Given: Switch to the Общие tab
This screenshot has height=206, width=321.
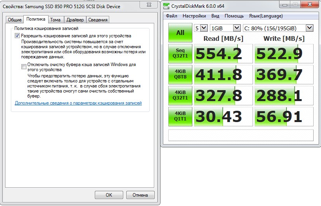Looking at the screenshot, I should click(14, 20).
